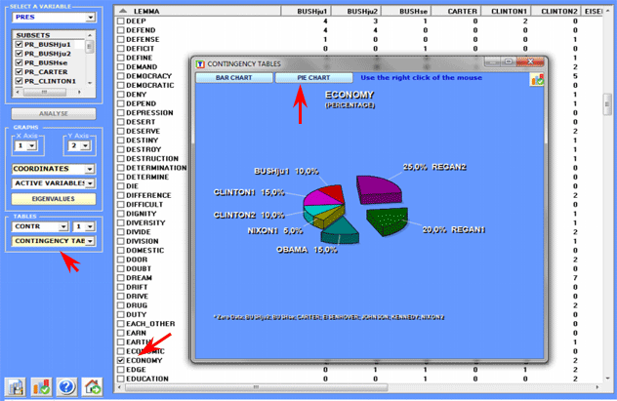Click the DIGNITY lemma row
This screenshot has height=401, width=617.
point(142,214)
